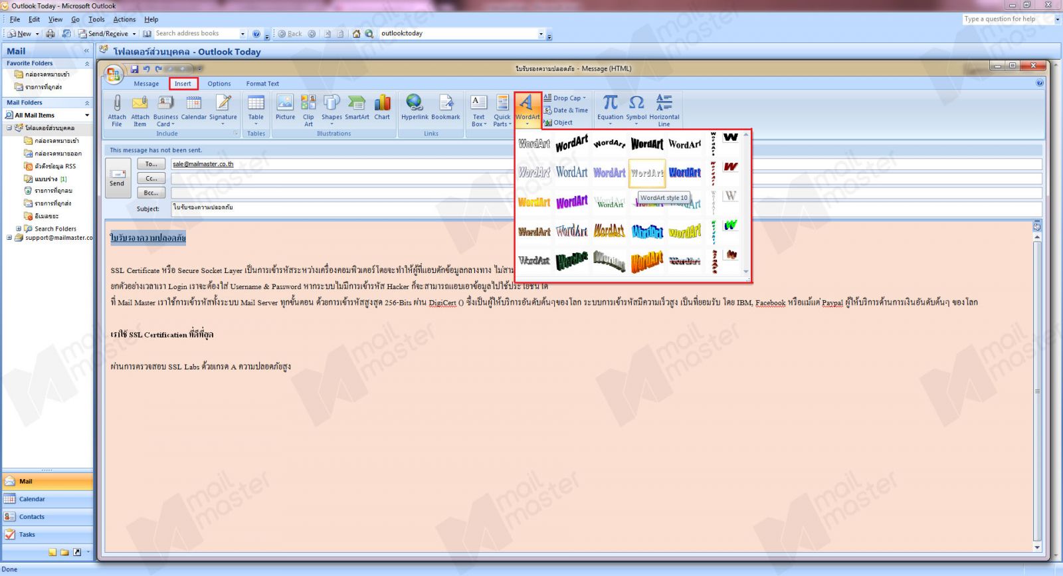Screen dimensions: 1063x576
Task: Click the Print icon in Outlook toolbar
Action: [x=50, y=33]
